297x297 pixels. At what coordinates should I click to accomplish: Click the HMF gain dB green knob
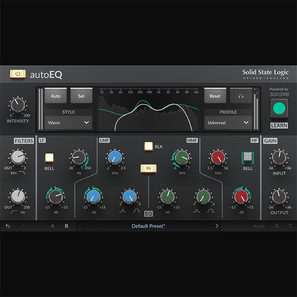pos(167,197)
